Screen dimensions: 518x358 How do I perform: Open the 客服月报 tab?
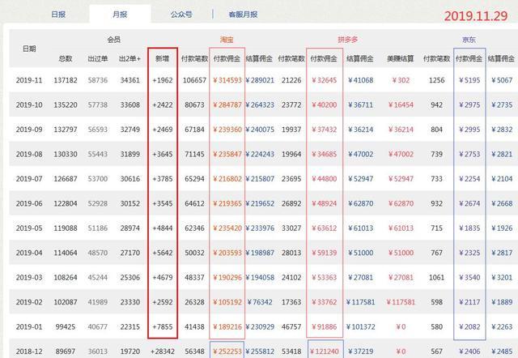pyautogui.click(x=243, y=15)
